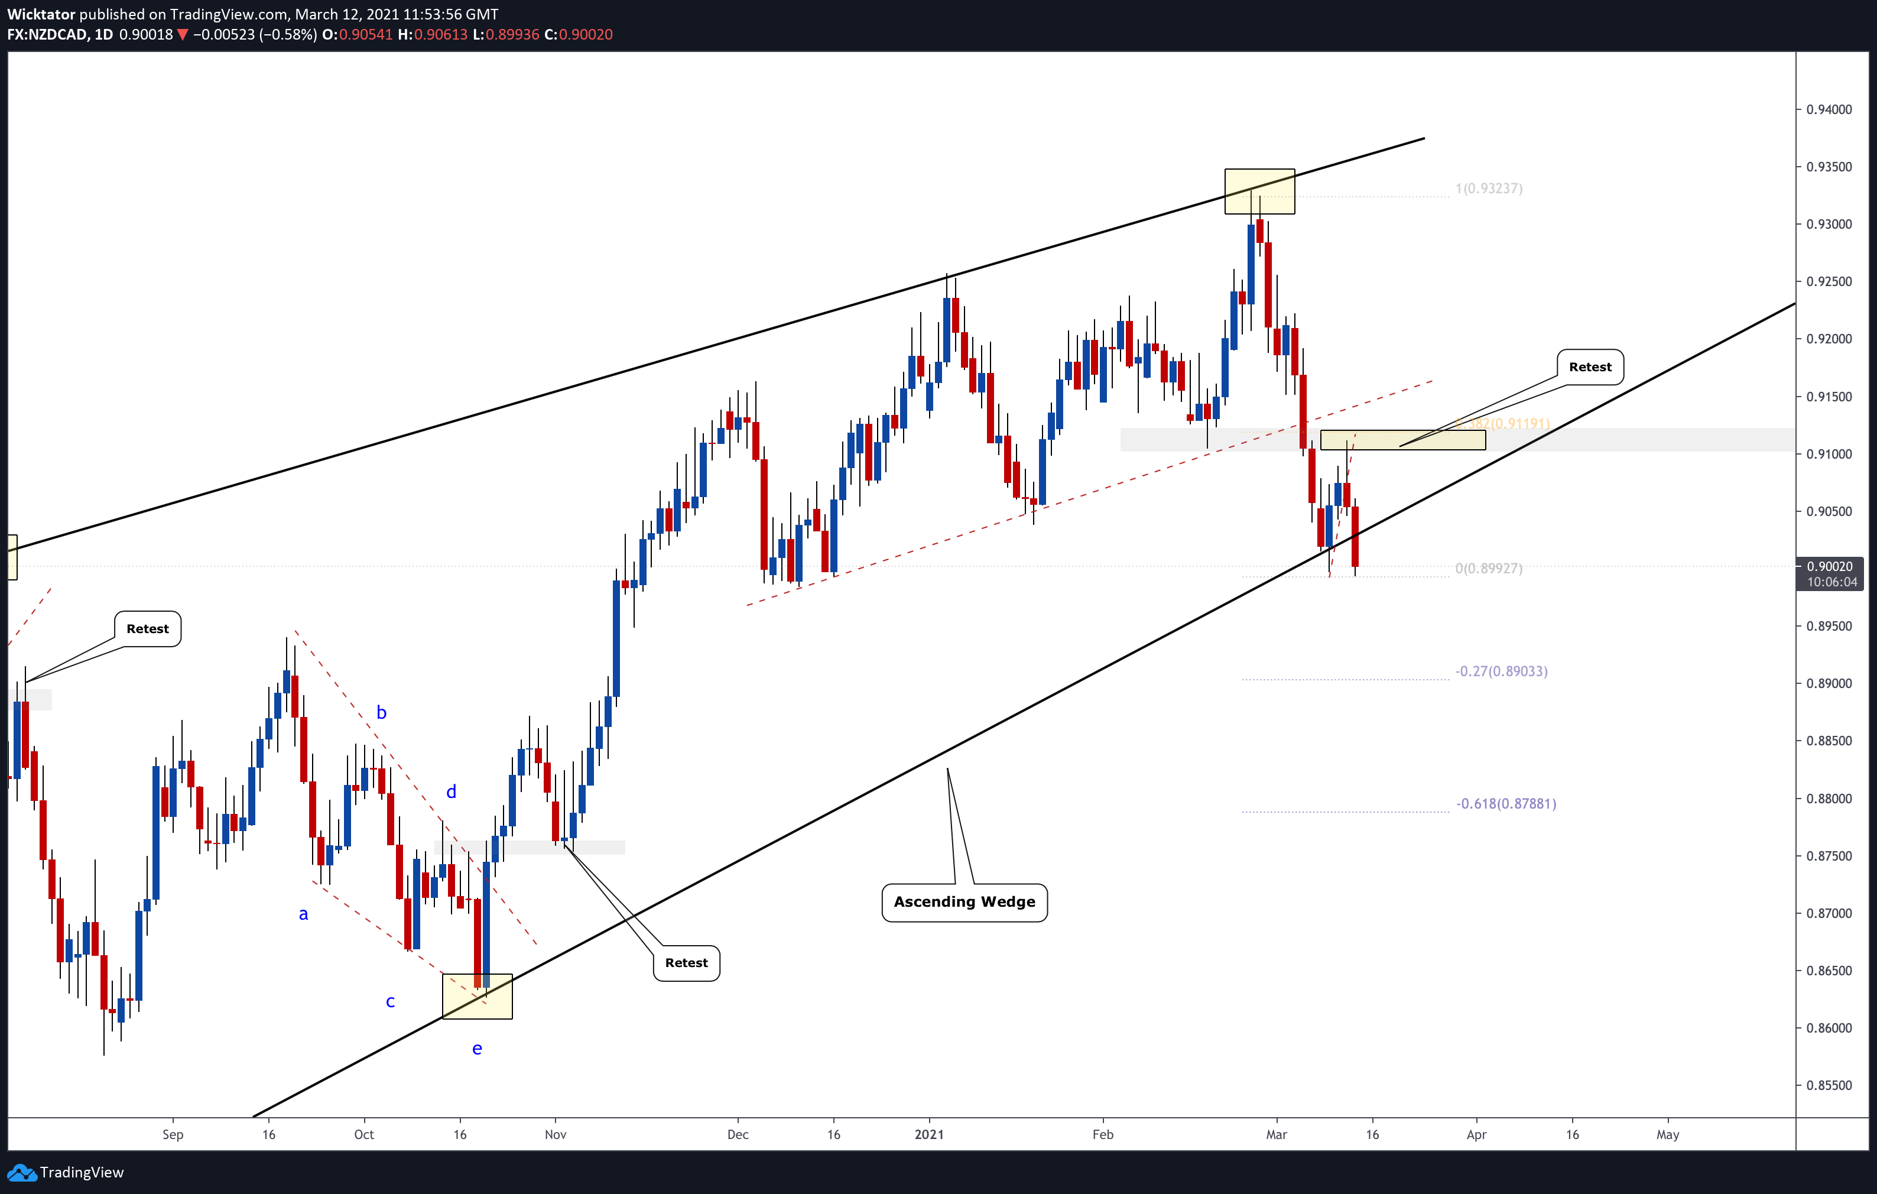The image size is (1877, 1194).
Task: Click the Retest label near 0.89500
Action: click(x=147, y=629)
